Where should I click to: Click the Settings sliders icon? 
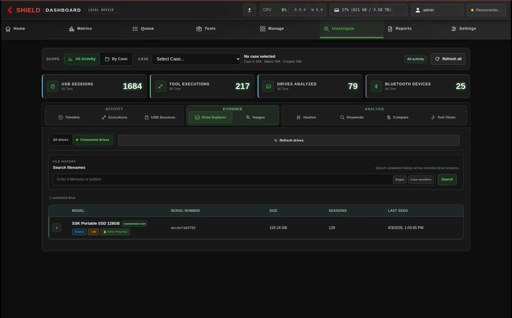coord(454,29)
